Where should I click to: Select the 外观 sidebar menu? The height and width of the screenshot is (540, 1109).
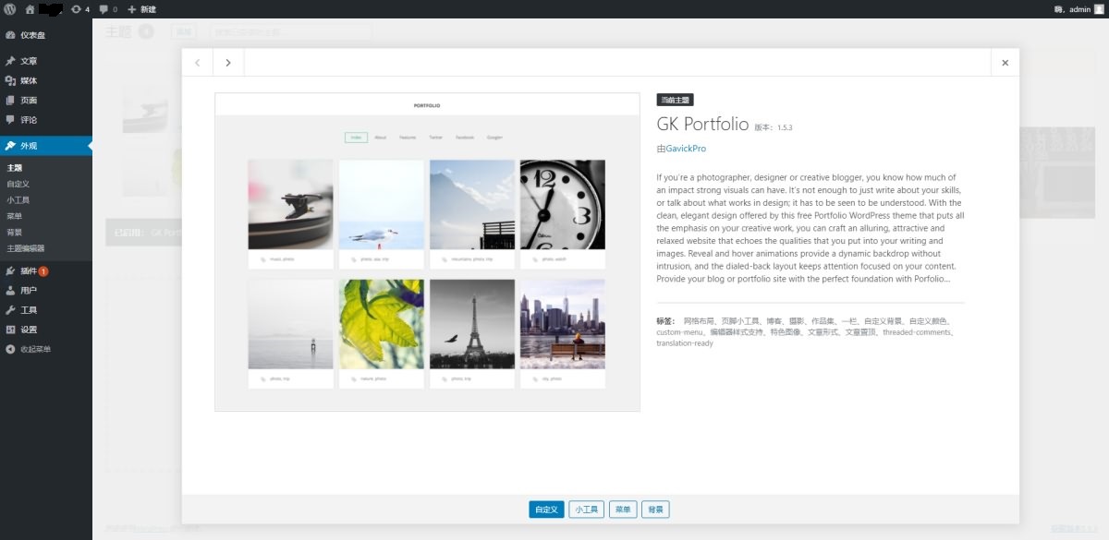coord(46,146)
